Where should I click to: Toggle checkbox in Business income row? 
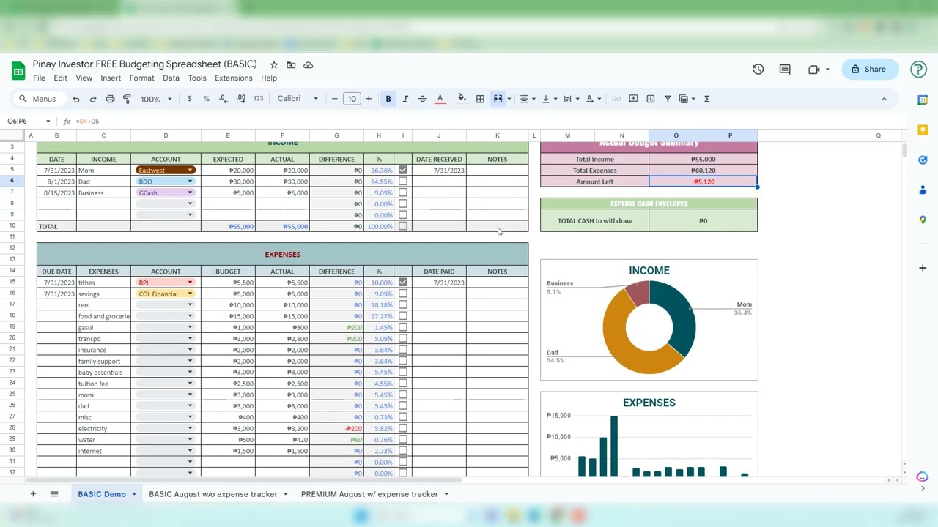point(402,193)
